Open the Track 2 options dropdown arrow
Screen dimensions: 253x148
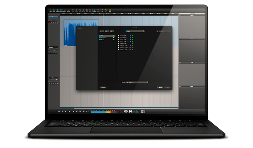(x=58, y=53)
